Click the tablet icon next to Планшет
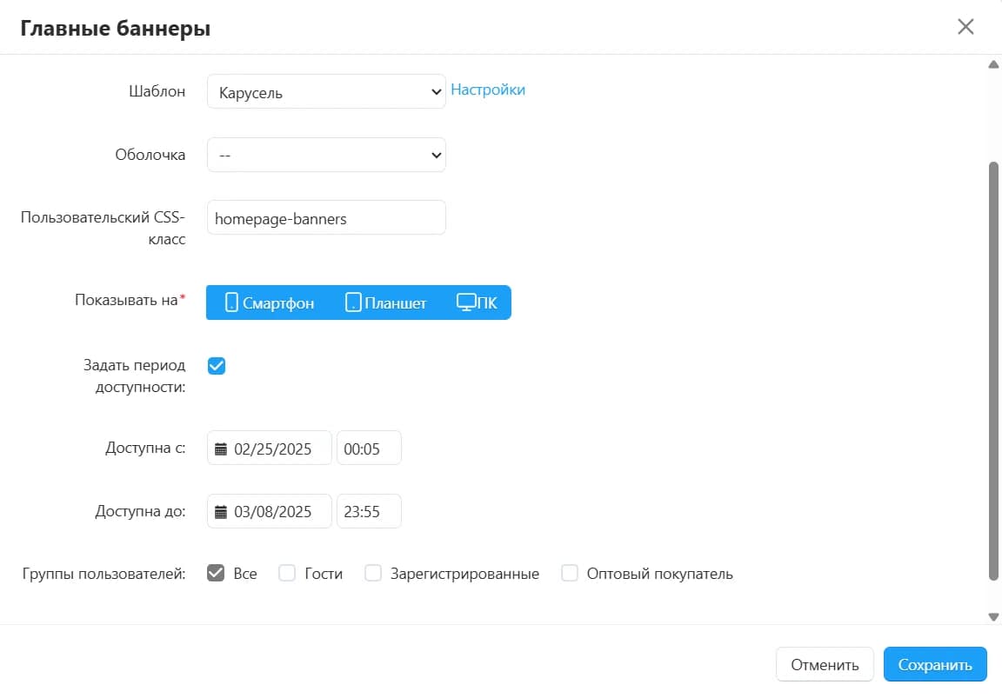 tap(352, 303)
